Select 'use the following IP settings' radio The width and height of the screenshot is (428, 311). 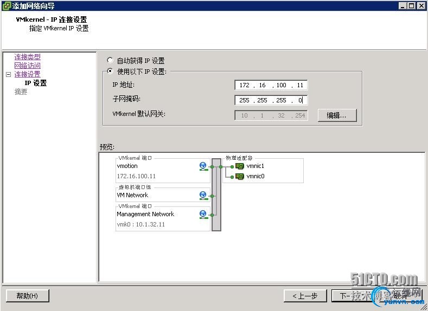tap(110, 71)
